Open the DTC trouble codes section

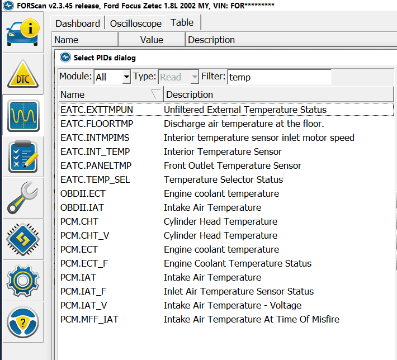click(x=23, y=74)
